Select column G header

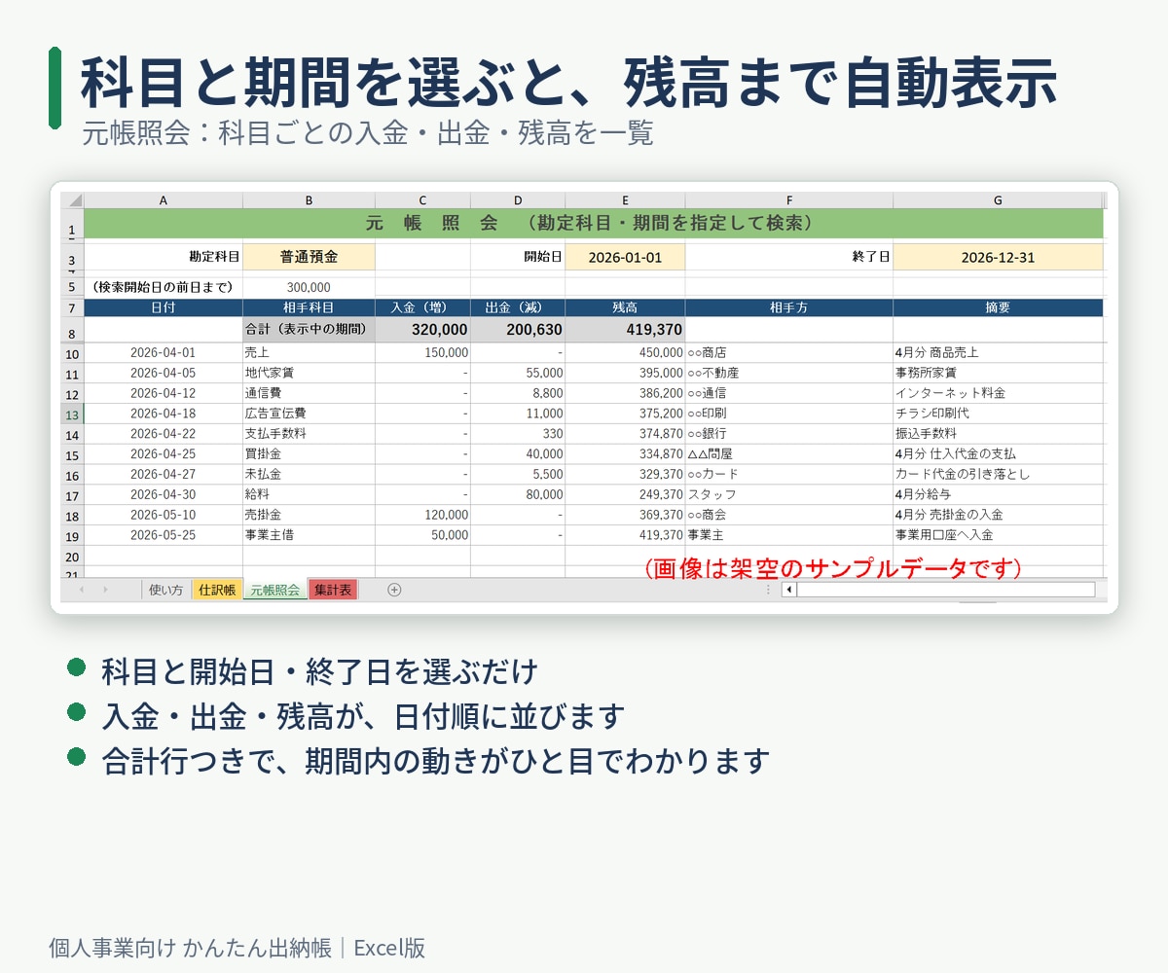coord(998,199)
